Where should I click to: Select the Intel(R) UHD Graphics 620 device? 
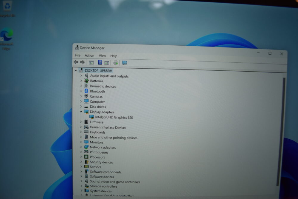coord(114,117)
